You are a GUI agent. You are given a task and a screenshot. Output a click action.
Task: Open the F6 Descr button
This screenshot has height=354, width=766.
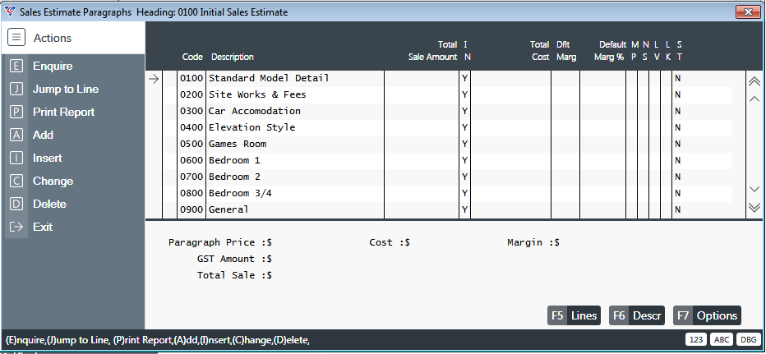tap(636, 315)
